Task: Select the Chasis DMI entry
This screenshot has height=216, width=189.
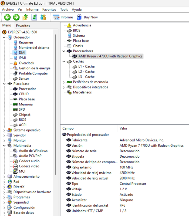Action: click(78, 46)
